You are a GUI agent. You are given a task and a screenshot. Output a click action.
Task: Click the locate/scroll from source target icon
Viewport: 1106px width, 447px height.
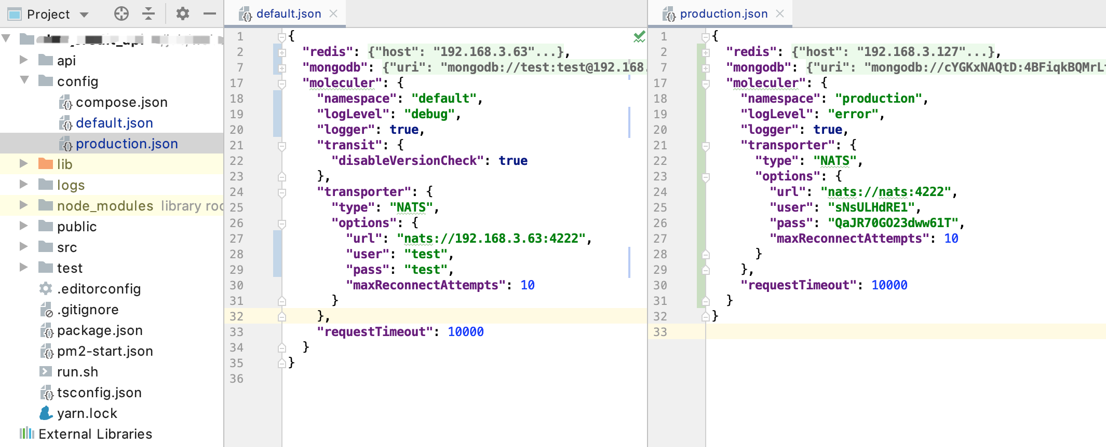point(122,13)
